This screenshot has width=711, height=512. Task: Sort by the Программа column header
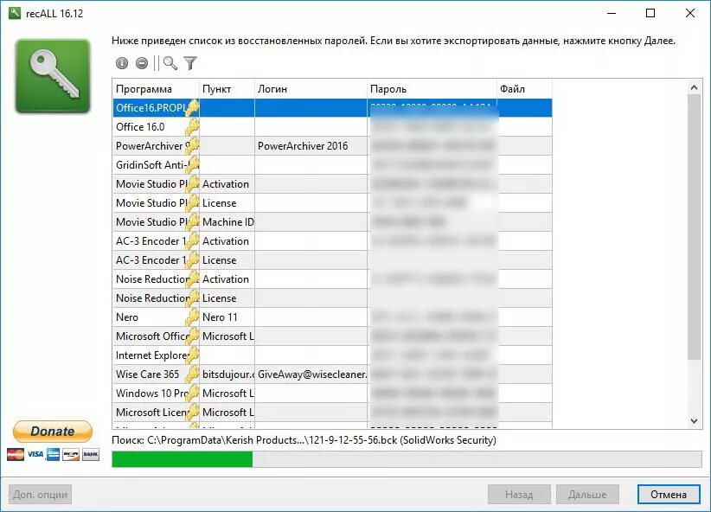(x=156, y=89)
